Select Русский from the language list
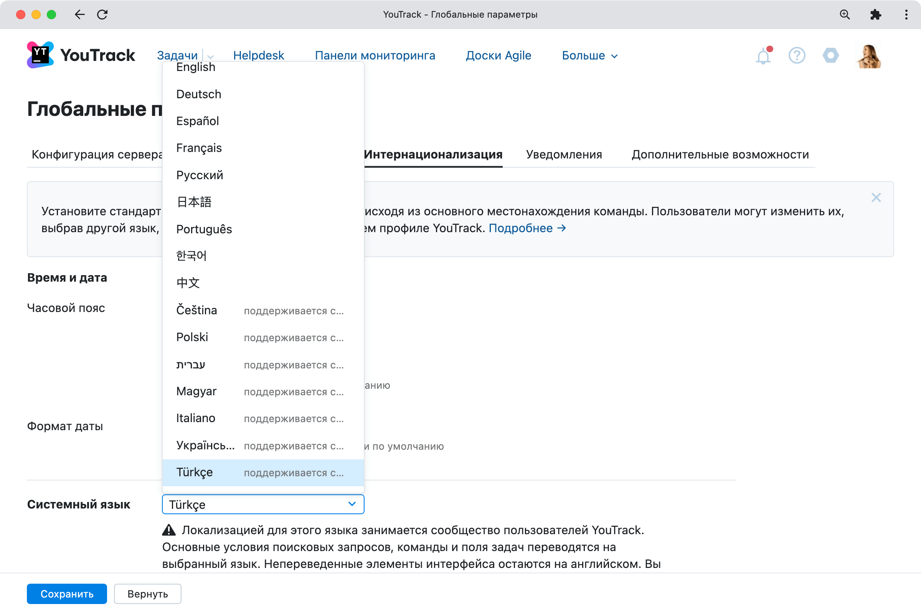 [x=200, y=175]
